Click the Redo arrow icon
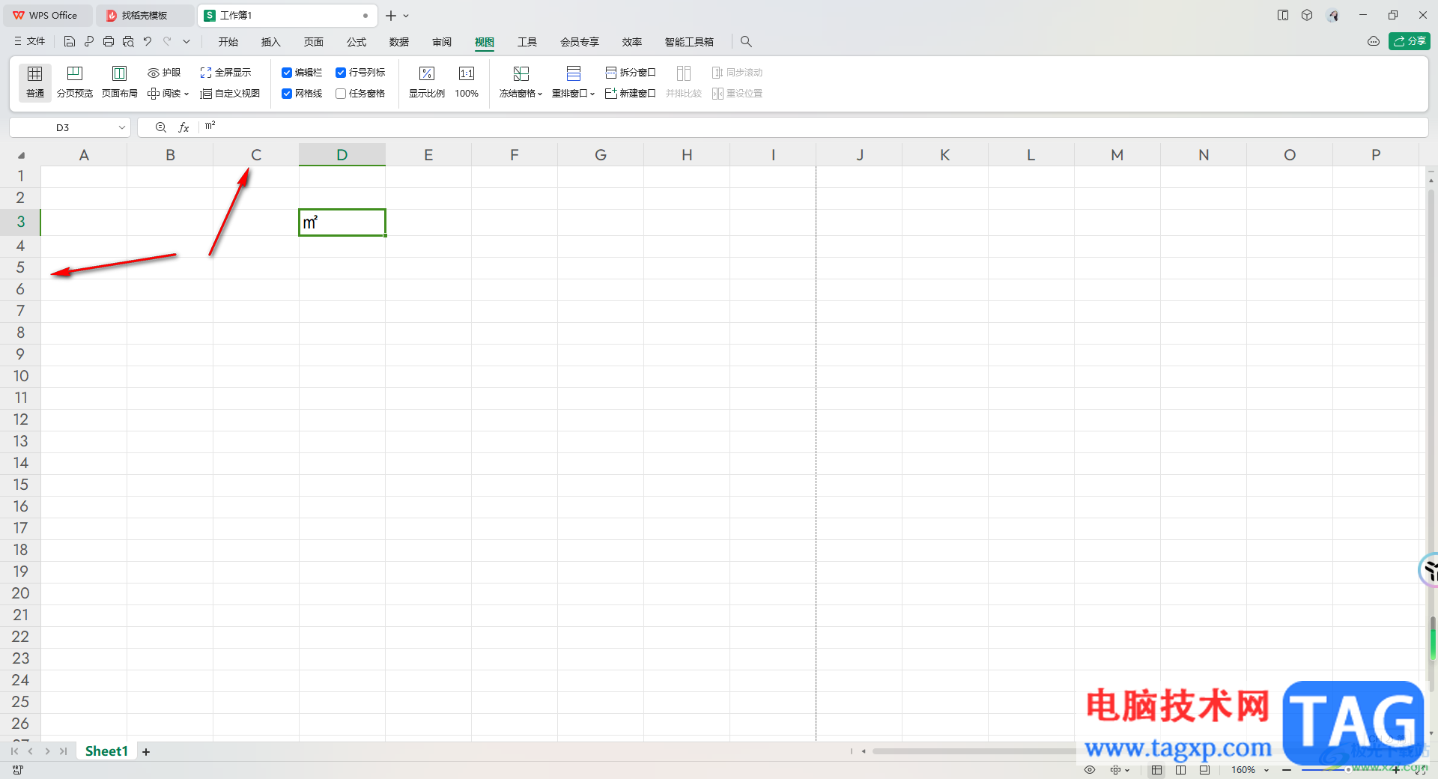The height and width of the screenshot is (779, 1438). tap(167, 42)
